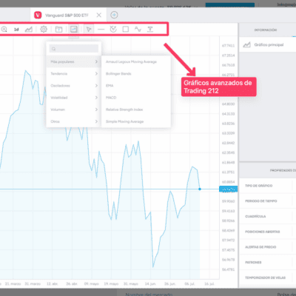The height and width of the screenshot is (296, 296).
Task: Click price axis value 67.7411
Action: pyautogui.click(x=228, y=45)
